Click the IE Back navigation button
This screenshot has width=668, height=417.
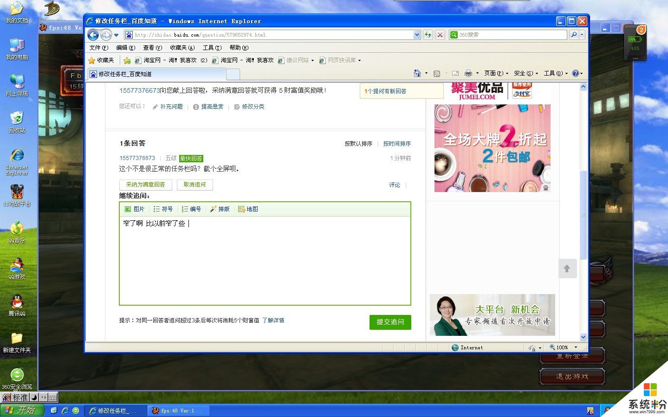click(93, 35)
